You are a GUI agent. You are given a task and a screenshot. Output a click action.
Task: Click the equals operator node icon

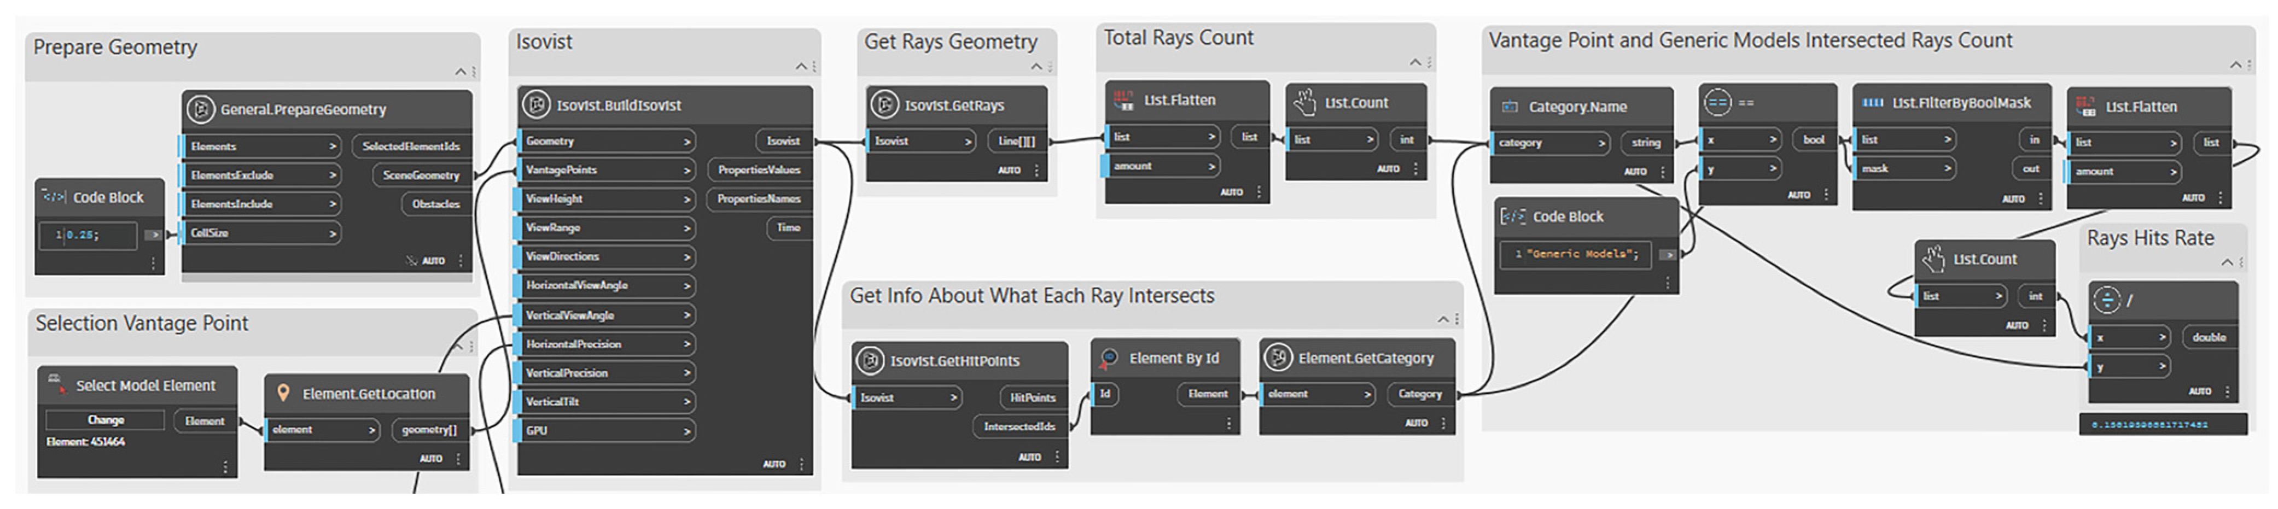point(1717,103)
